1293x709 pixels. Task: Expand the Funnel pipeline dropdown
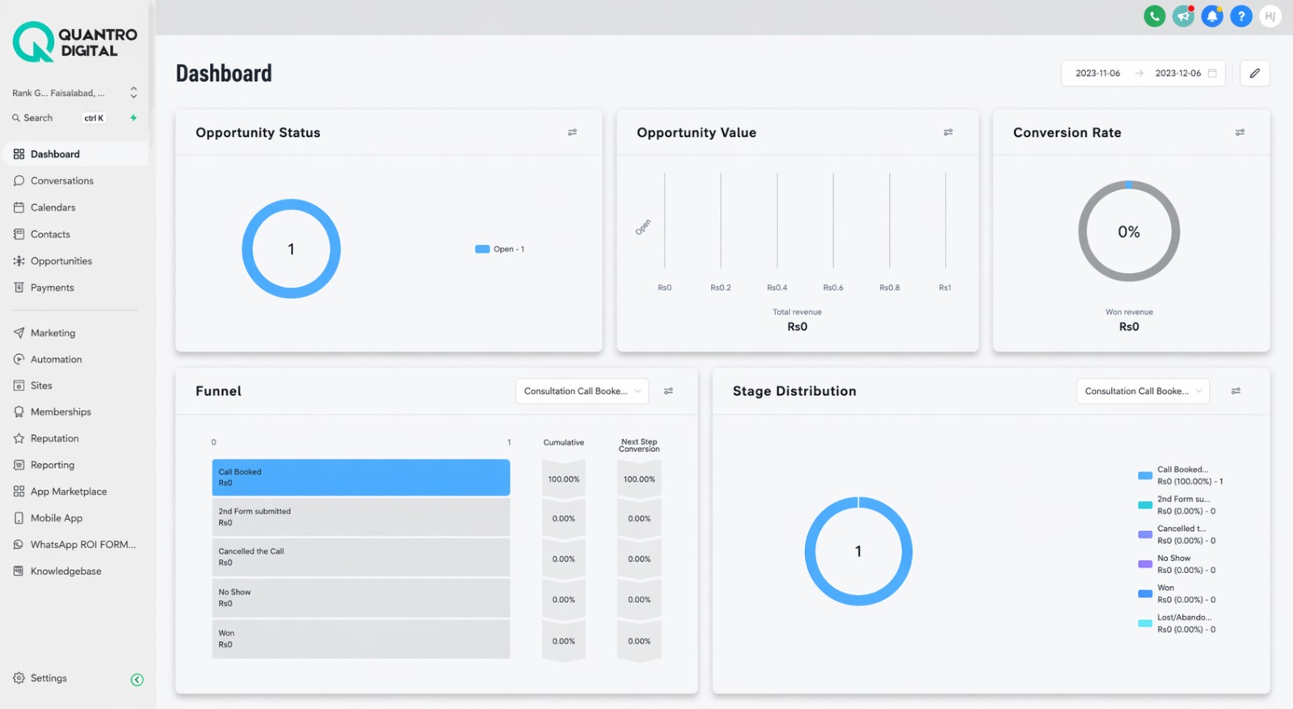click(582, 391)
